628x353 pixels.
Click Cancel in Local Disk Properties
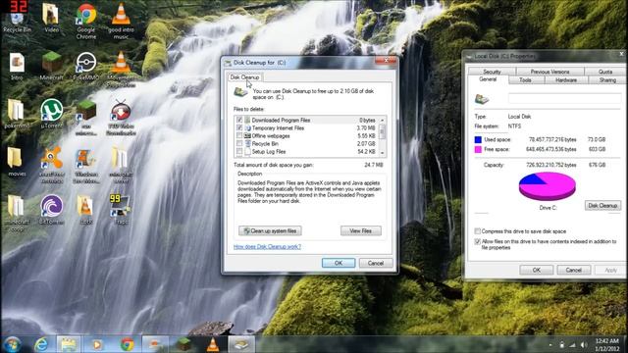(x=573, y=271)
